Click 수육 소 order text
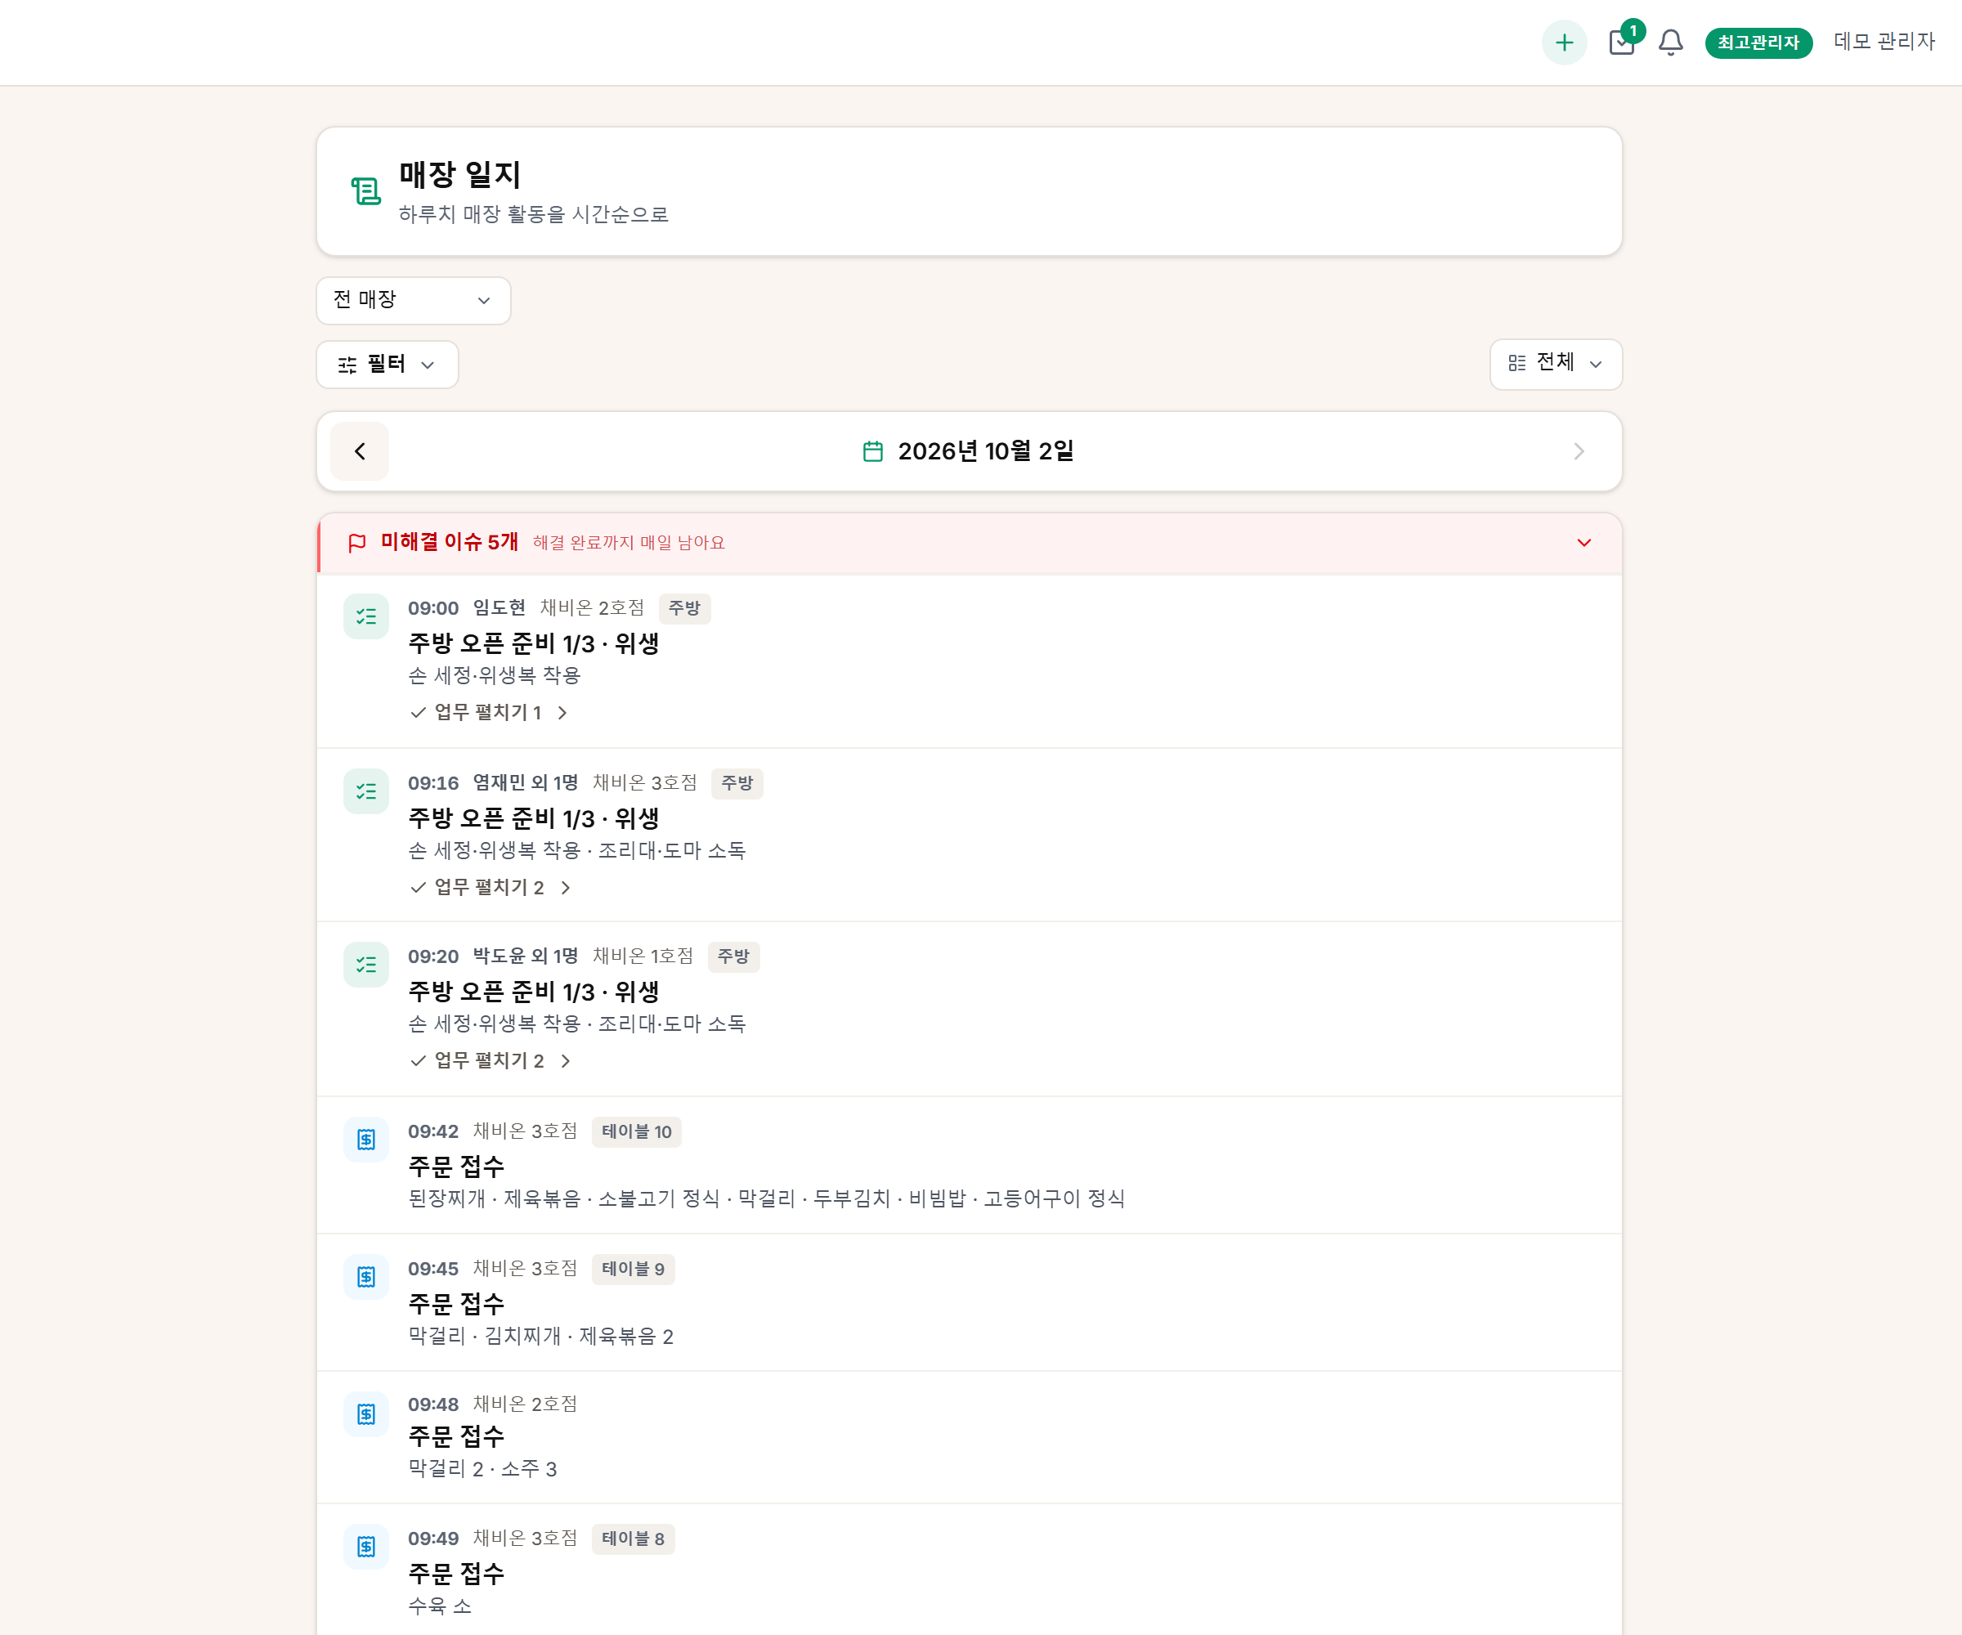Image resolution: width=1962 pixels, height=1635 pixels. point(439,1606)
